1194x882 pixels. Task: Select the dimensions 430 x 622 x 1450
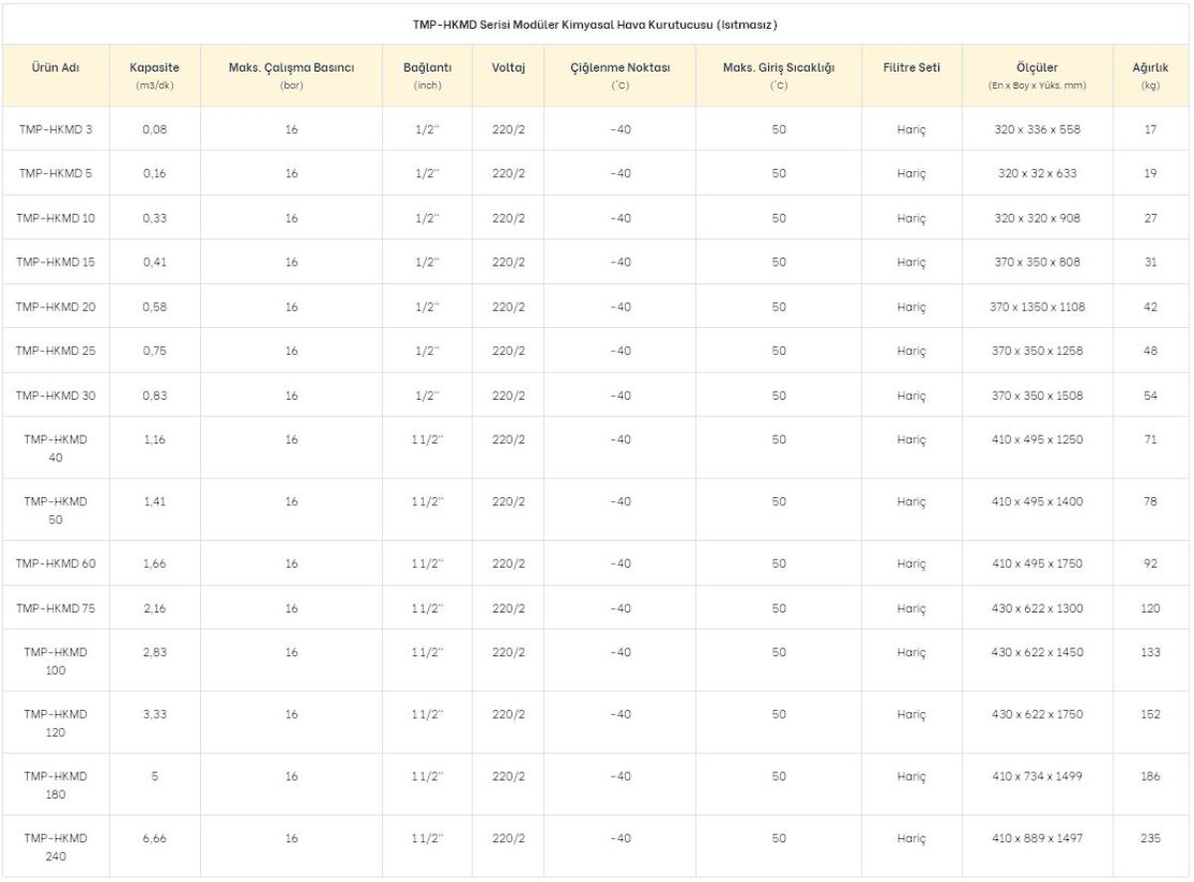click(1038, 653)
